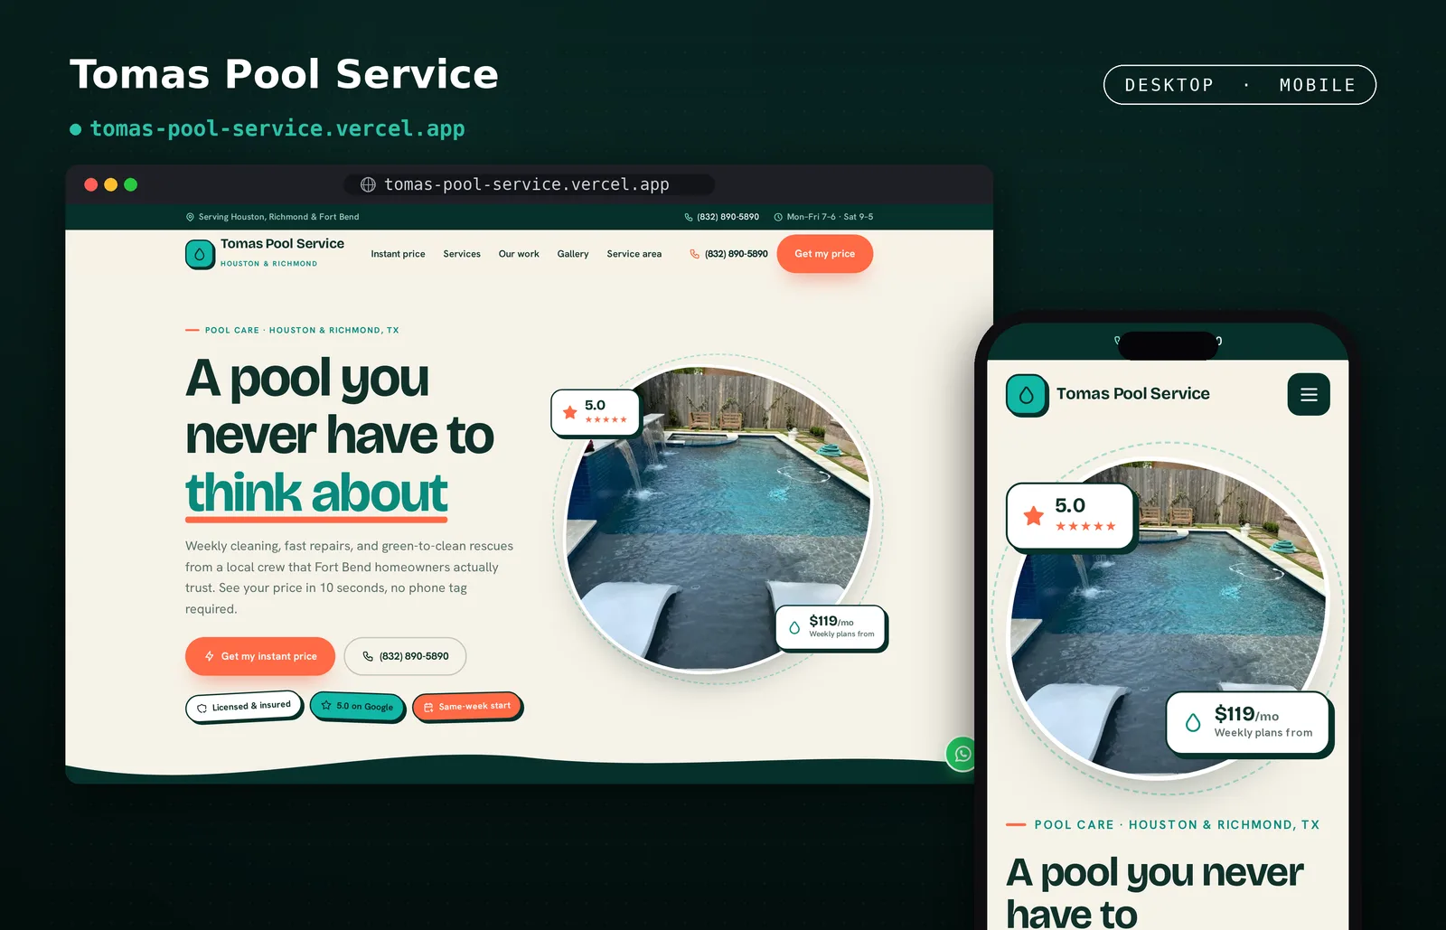Image resolution: width=1446 pixels, height=930 pixels.
Task: Open Services nav item
Action: pyautogui.click(x=462, y=254)
